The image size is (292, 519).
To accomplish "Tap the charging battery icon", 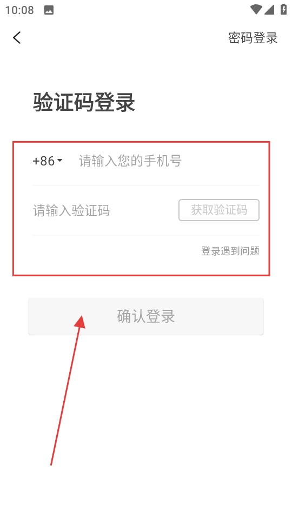I will click(284, 9).
